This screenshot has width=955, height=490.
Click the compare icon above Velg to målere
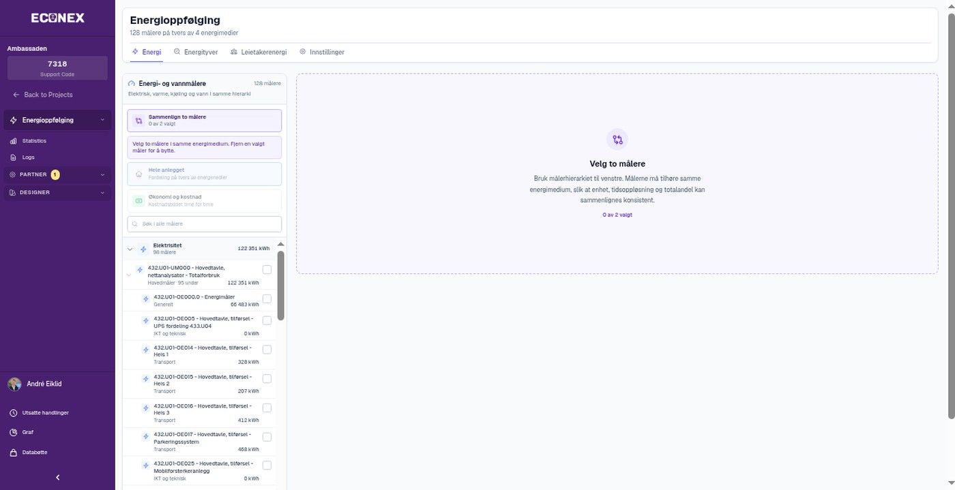617,140
